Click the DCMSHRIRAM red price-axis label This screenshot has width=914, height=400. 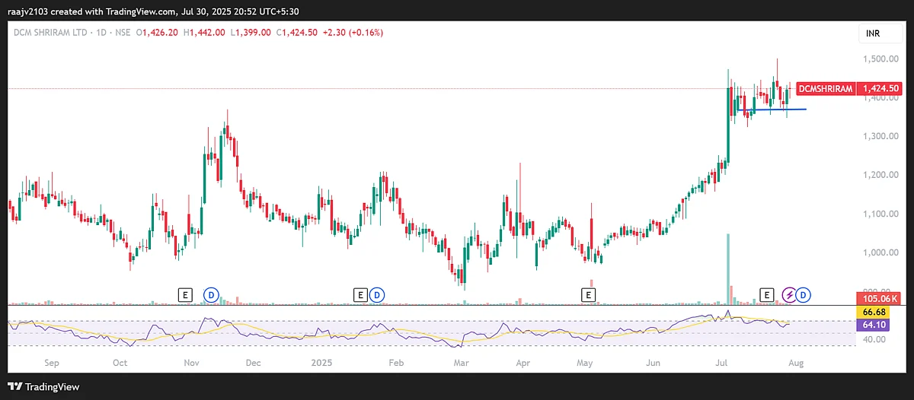coord(826,89)
